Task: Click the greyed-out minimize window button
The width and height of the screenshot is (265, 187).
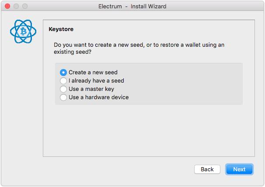Action: coord(16,6)
